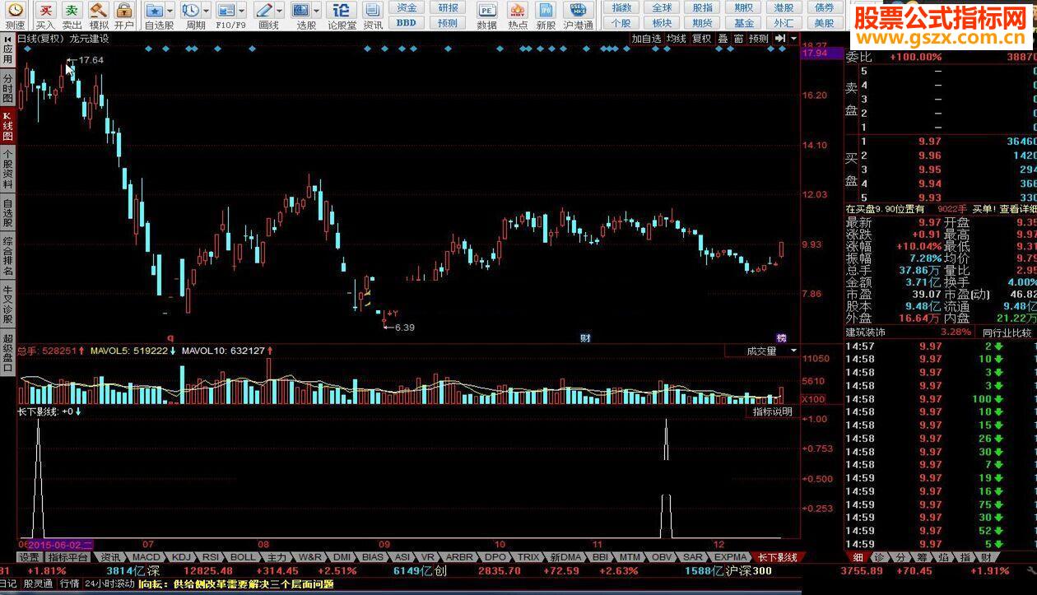
Task: Expand the 画线 drawing tools dropdown arrow
Action: [x=279, y=11]
